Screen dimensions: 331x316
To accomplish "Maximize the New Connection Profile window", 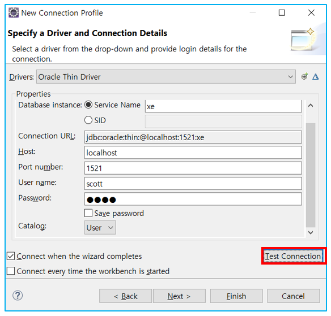I will click(x=282, y=12).
